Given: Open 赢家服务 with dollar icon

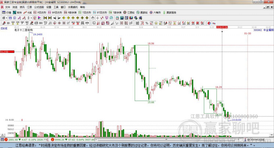Looking at the screenshot, I should coord(169,13).
